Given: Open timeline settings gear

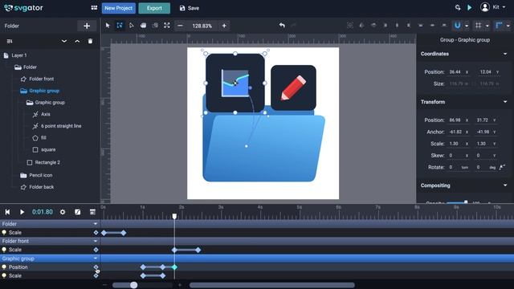Looking at the screenshot, I should coord(63,212).
